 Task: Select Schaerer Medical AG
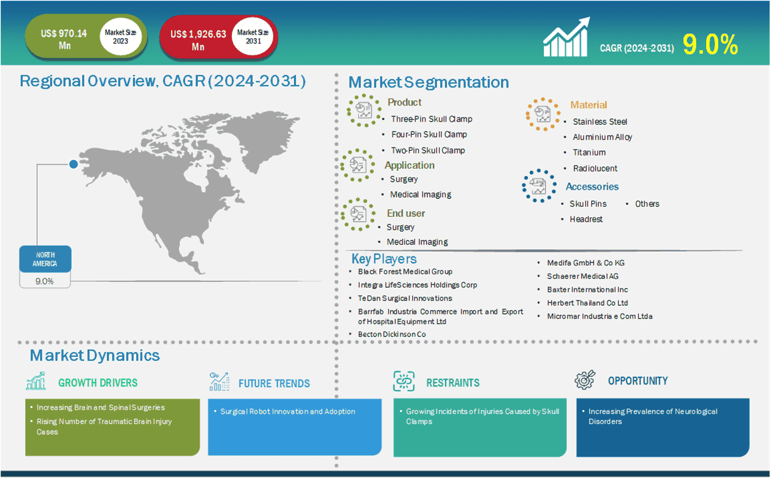(583, 276)
